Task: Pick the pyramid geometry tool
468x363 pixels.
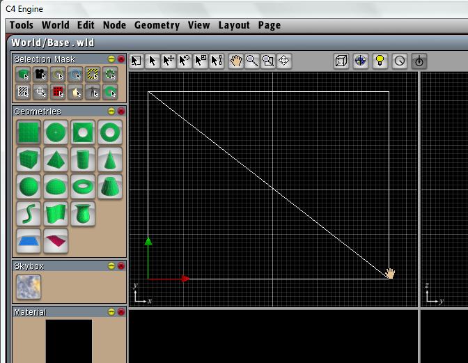Action: (x=55, y=159)
